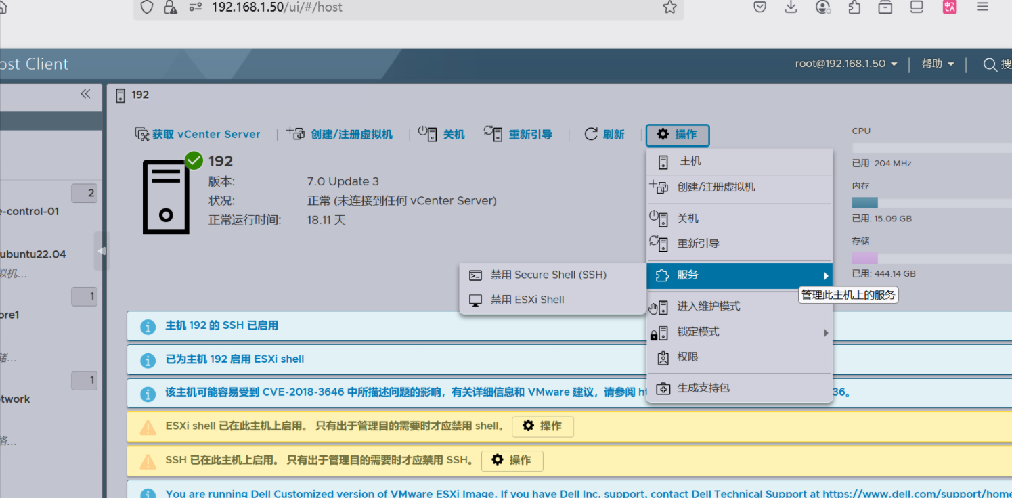
Task: Collapse the navigator with double chevron icon
Action: click(x=85, y=94)
